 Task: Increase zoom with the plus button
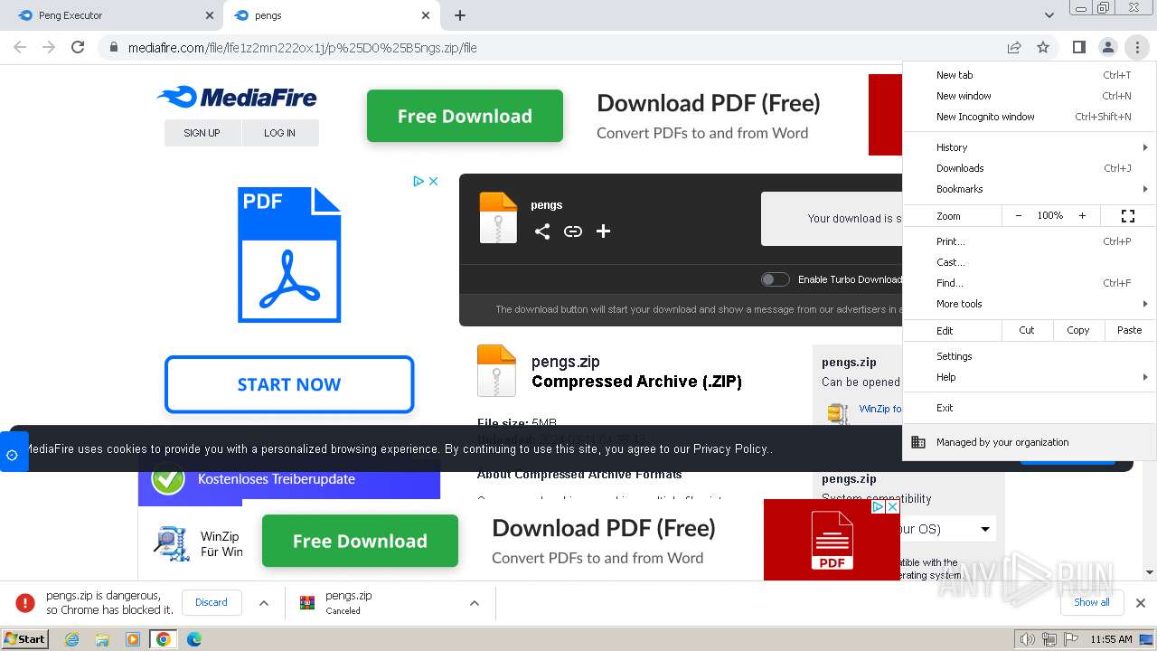[1082, 216]
